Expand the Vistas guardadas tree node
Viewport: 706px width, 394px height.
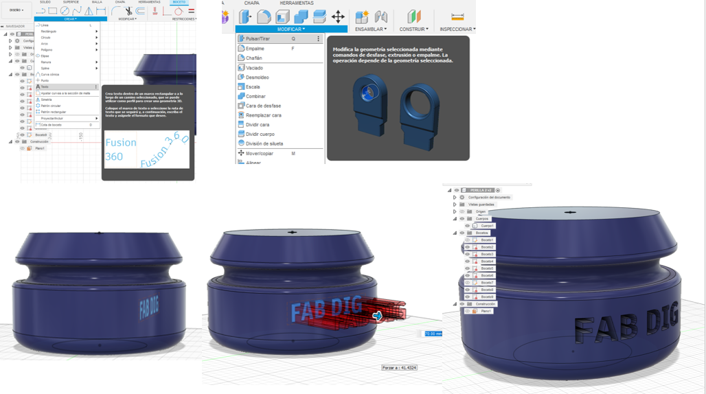tap(455, 205)
